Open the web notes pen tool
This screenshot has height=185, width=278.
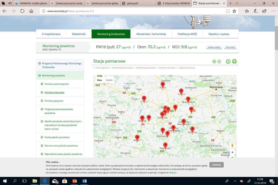(x=255, y=11)
